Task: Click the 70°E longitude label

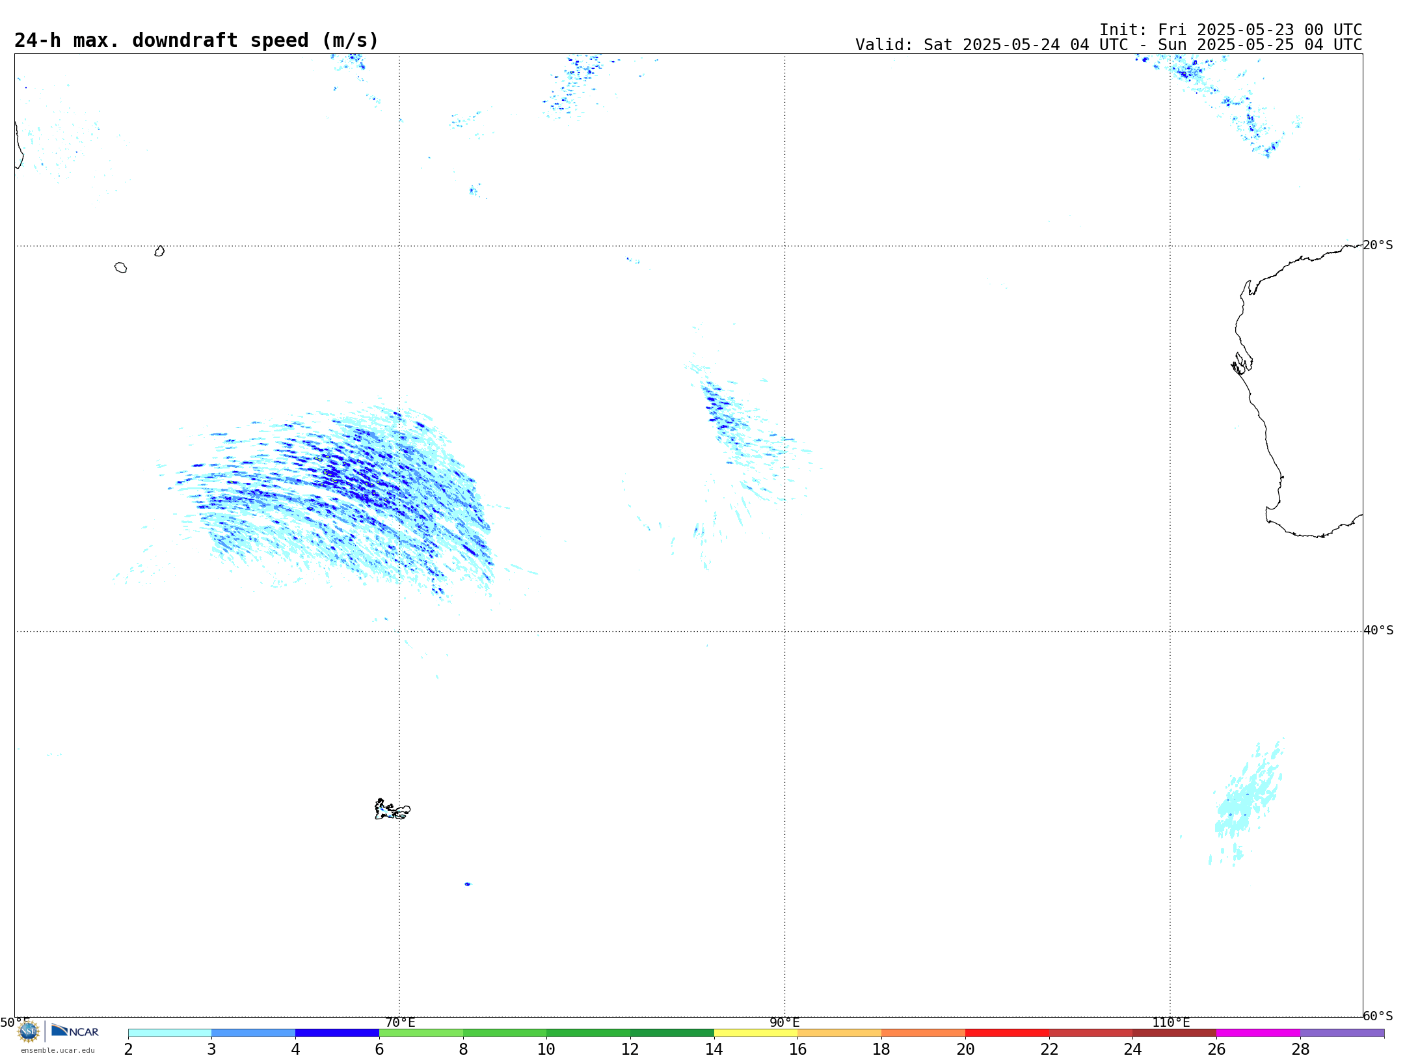Action: pos(400,1023)
